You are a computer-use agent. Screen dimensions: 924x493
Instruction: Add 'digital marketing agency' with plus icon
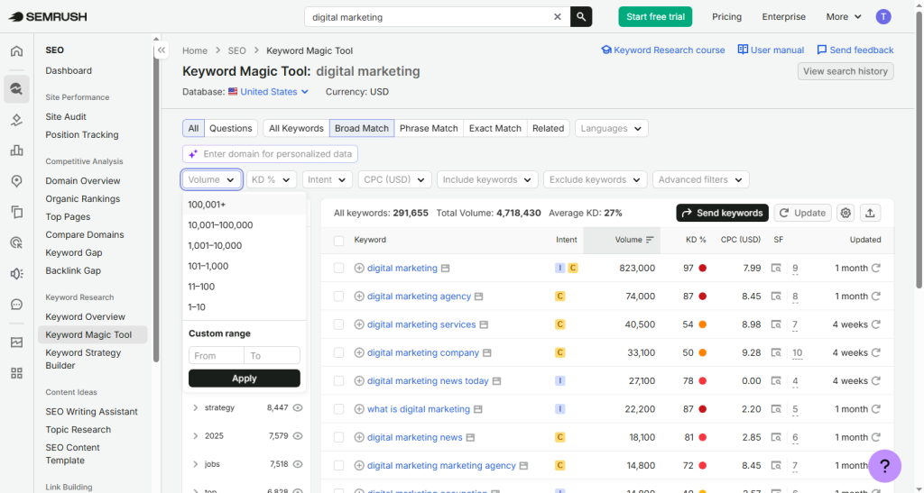point(359,297)
